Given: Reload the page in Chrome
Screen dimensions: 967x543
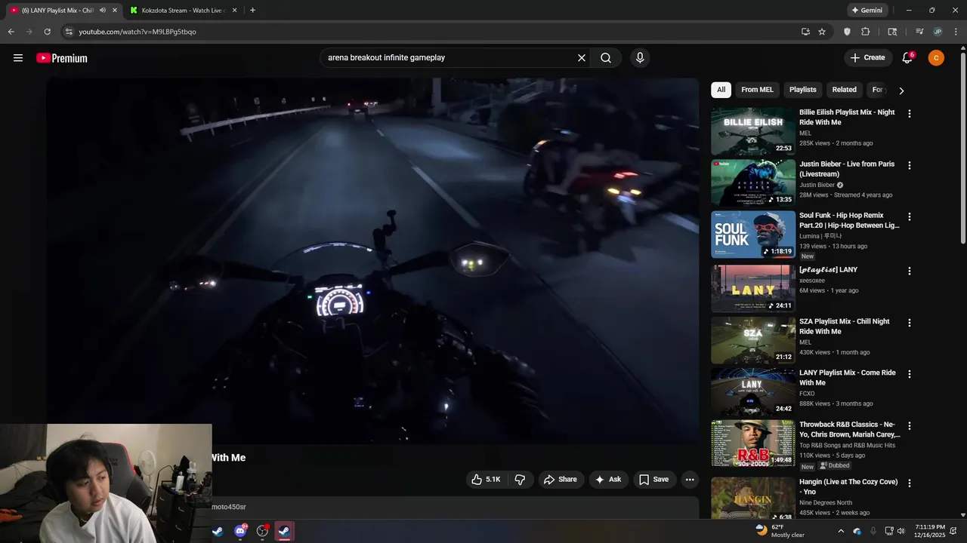Looking at the screenshot, I should [47, 32].
